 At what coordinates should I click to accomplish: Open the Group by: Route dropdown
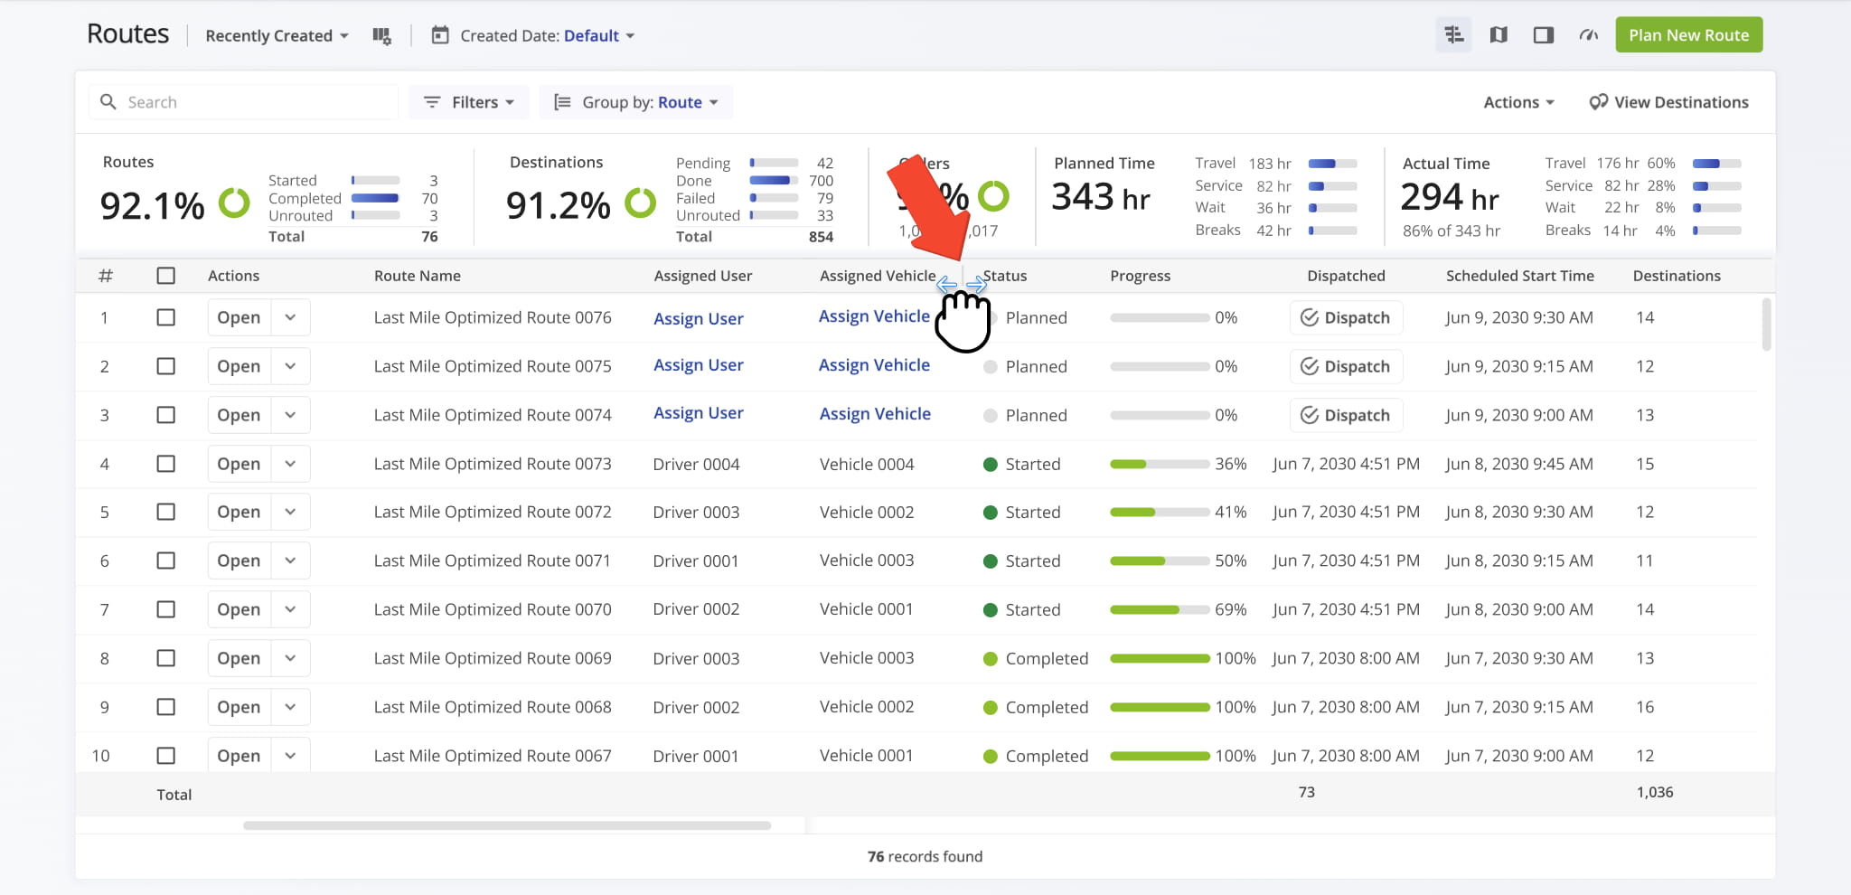636,102
